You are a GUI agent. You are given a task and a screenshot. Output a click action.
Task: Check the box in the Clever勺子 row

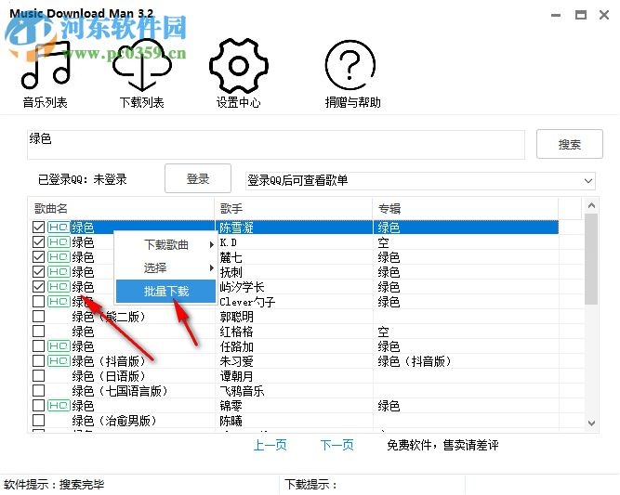tap(38, 302)
